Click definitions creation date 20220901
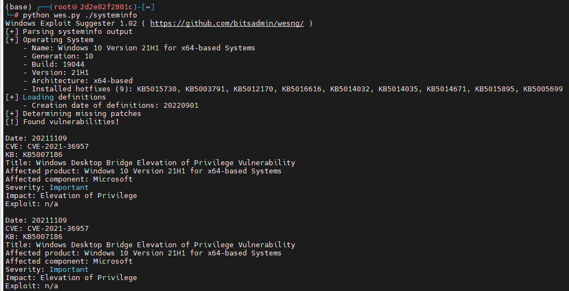Screen dimensions: 569x291 pos(181,106)
